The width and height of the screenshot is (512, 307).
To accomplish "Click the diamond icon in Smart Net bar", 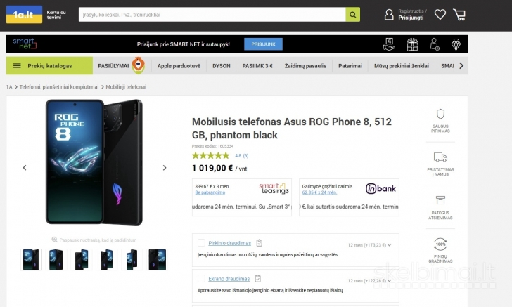I will tap(456, 44).
